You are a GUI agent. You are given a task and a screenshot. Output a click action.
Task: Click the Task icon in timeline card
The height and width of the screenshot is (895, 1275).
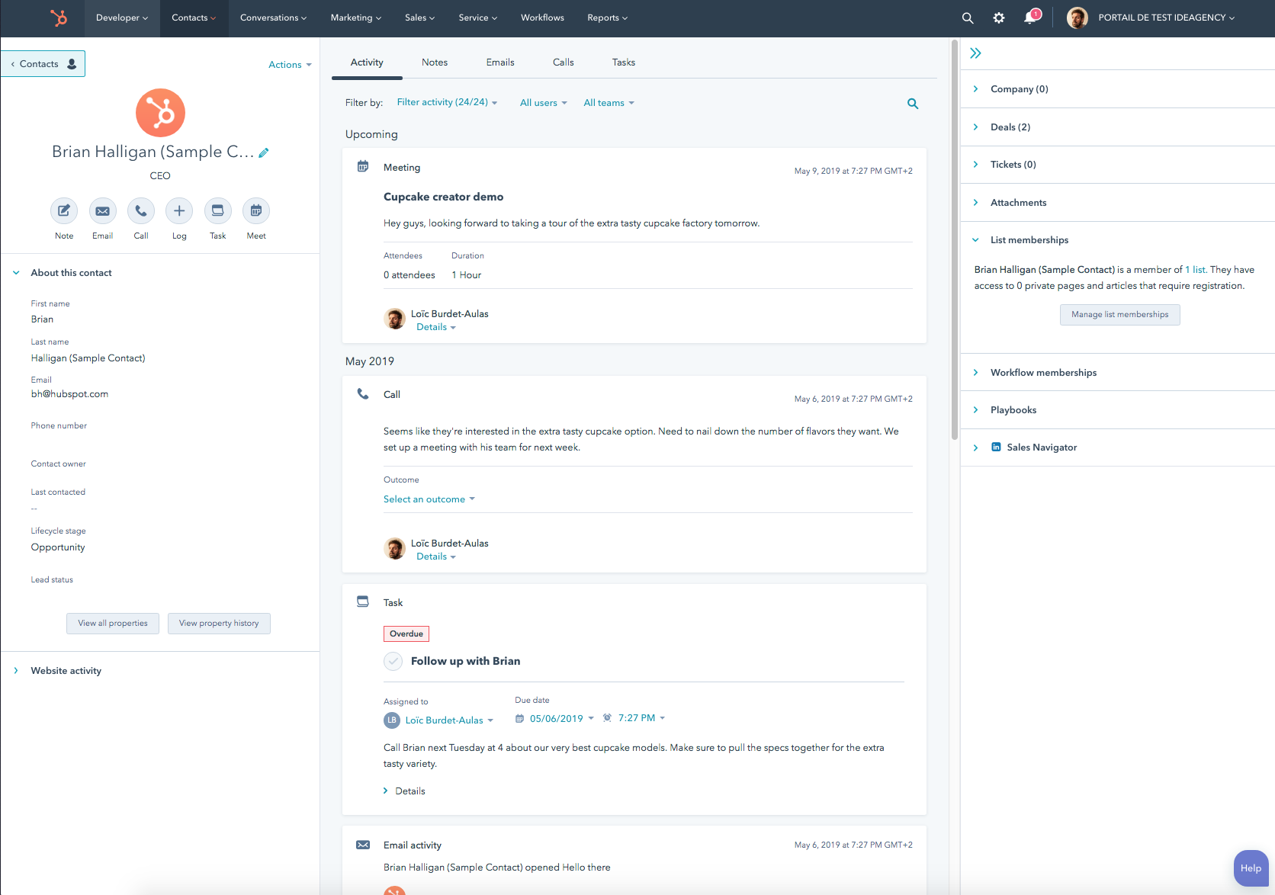coord(363,601)
